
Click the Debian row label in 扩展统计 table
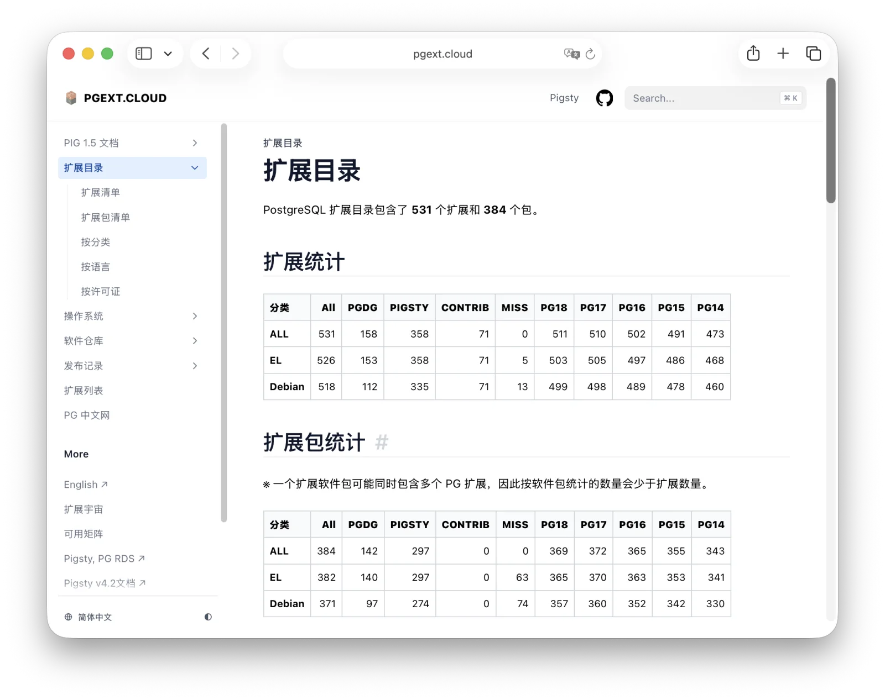pos(287,387)
